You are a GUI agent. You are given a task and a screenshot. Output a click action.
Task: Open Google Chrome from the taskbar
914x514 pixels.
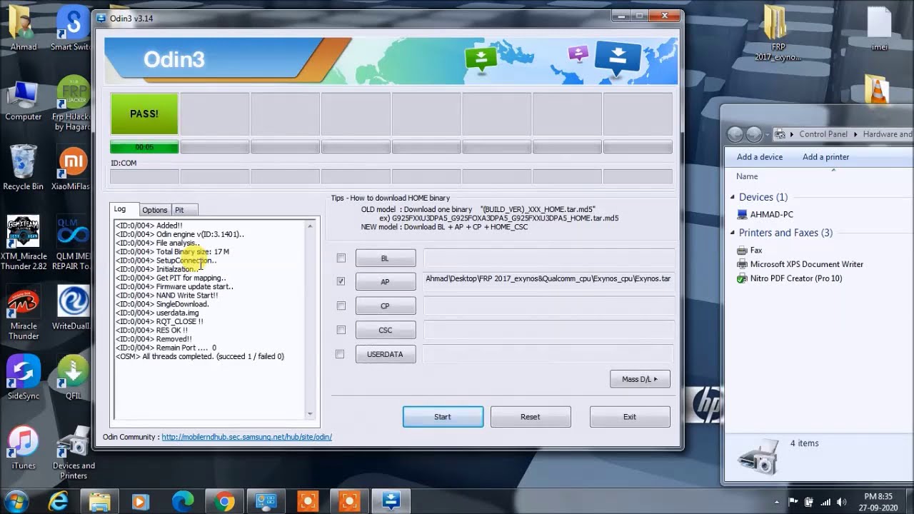click(x=224, y=502)
